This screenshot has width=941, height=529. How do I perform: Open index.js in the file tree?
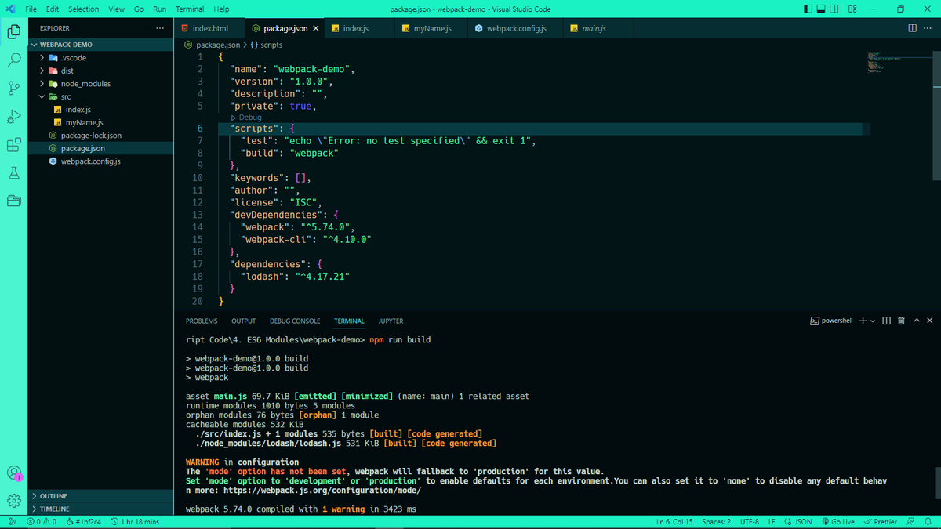100,110
